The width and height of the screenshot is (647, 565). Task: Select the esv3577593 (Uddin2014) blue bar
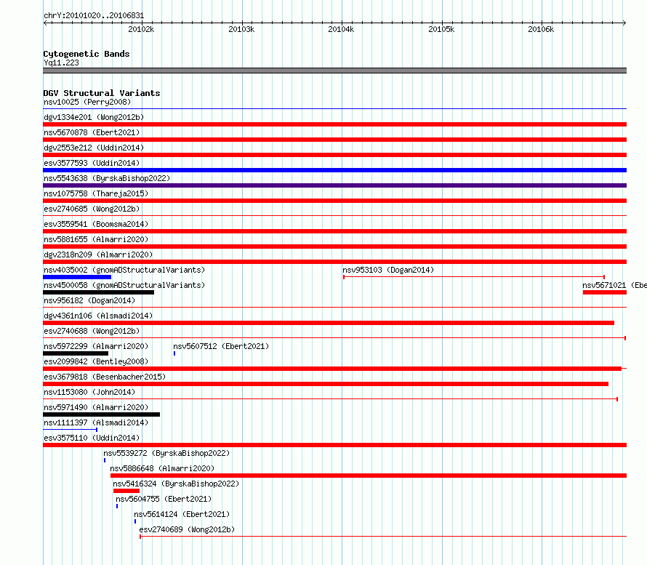pos(334,170)
